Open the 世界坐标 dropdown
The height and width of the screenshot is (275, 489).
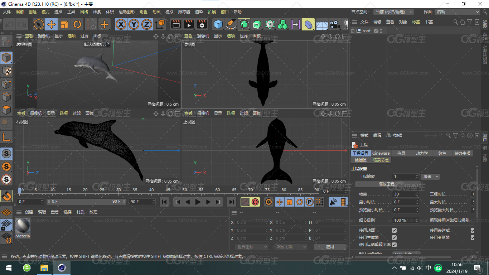tap(252, 247)
